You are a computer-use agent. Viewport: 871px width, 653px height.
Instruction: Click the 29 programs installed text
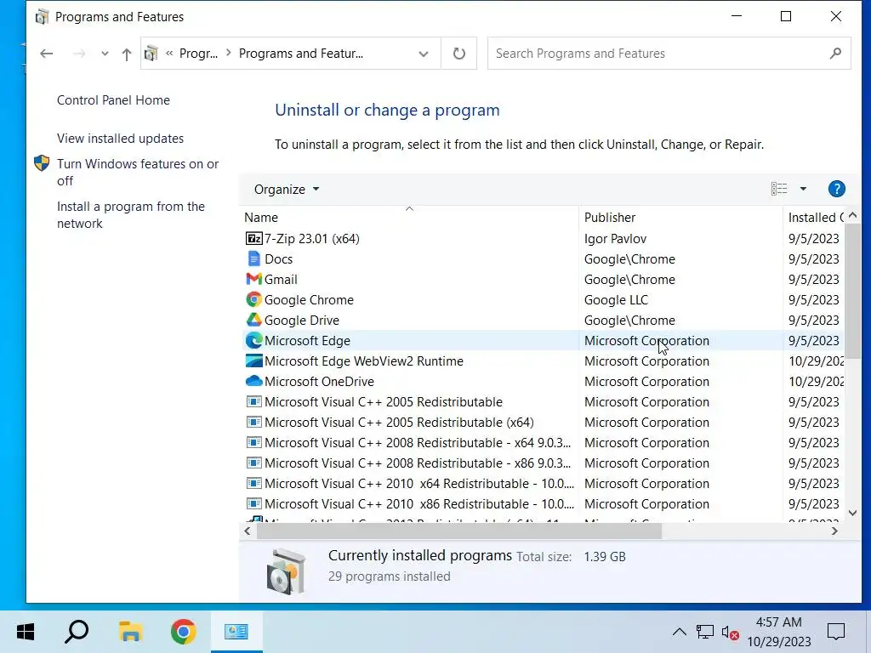pos(389,576)
